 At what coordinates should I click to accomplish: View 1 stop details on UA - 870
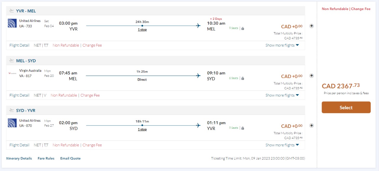[x=142, y=130]
